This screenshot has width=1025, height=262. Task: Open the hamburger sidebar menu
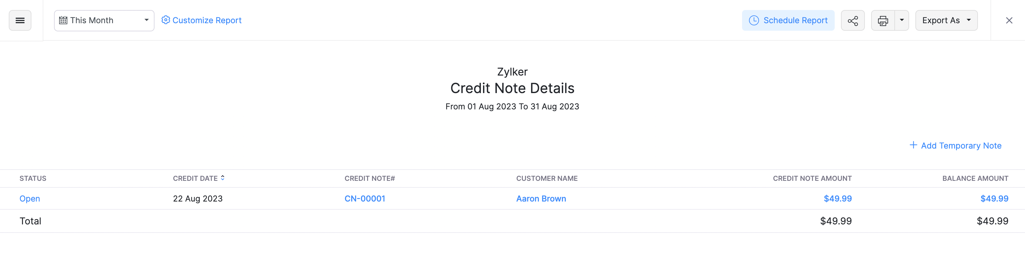tap(20, 20)
